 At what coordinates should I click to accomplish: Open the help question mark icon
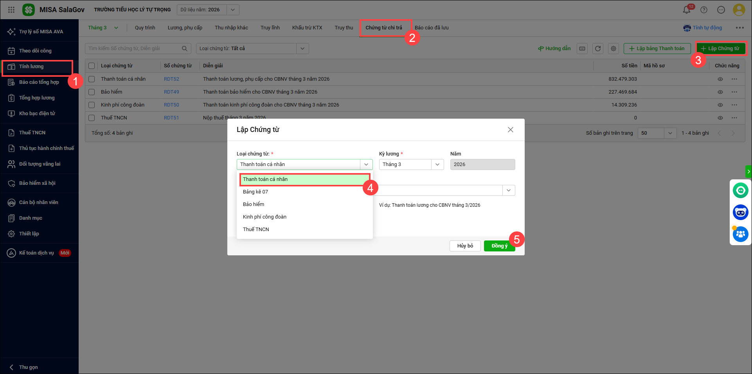pos(703,10)
